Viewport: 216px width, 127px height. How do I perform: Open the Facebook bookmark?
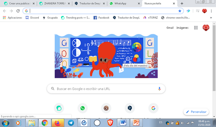101,18
